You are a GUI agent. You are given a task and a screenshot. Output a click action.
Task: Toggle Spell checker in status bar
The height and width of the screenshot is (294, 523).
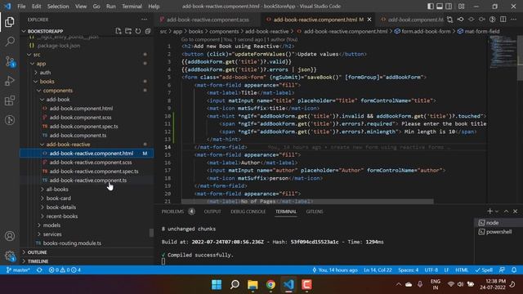click(x=484, y=269)
